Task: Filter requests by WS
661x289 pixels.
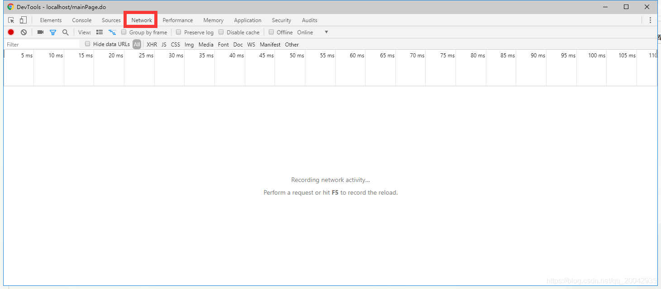Action: coord(251,44)
